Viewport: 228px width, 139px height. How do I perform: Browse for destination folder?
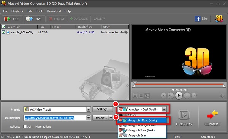(101, 118)
